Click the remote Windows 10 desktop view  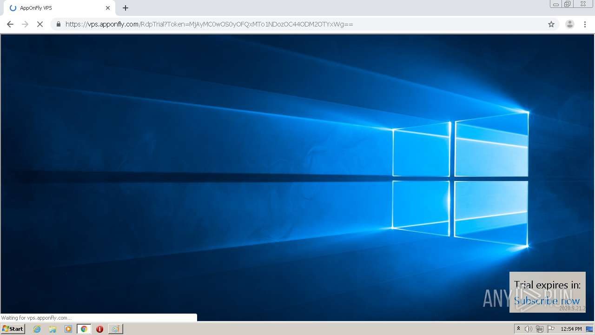pos(297,177)
